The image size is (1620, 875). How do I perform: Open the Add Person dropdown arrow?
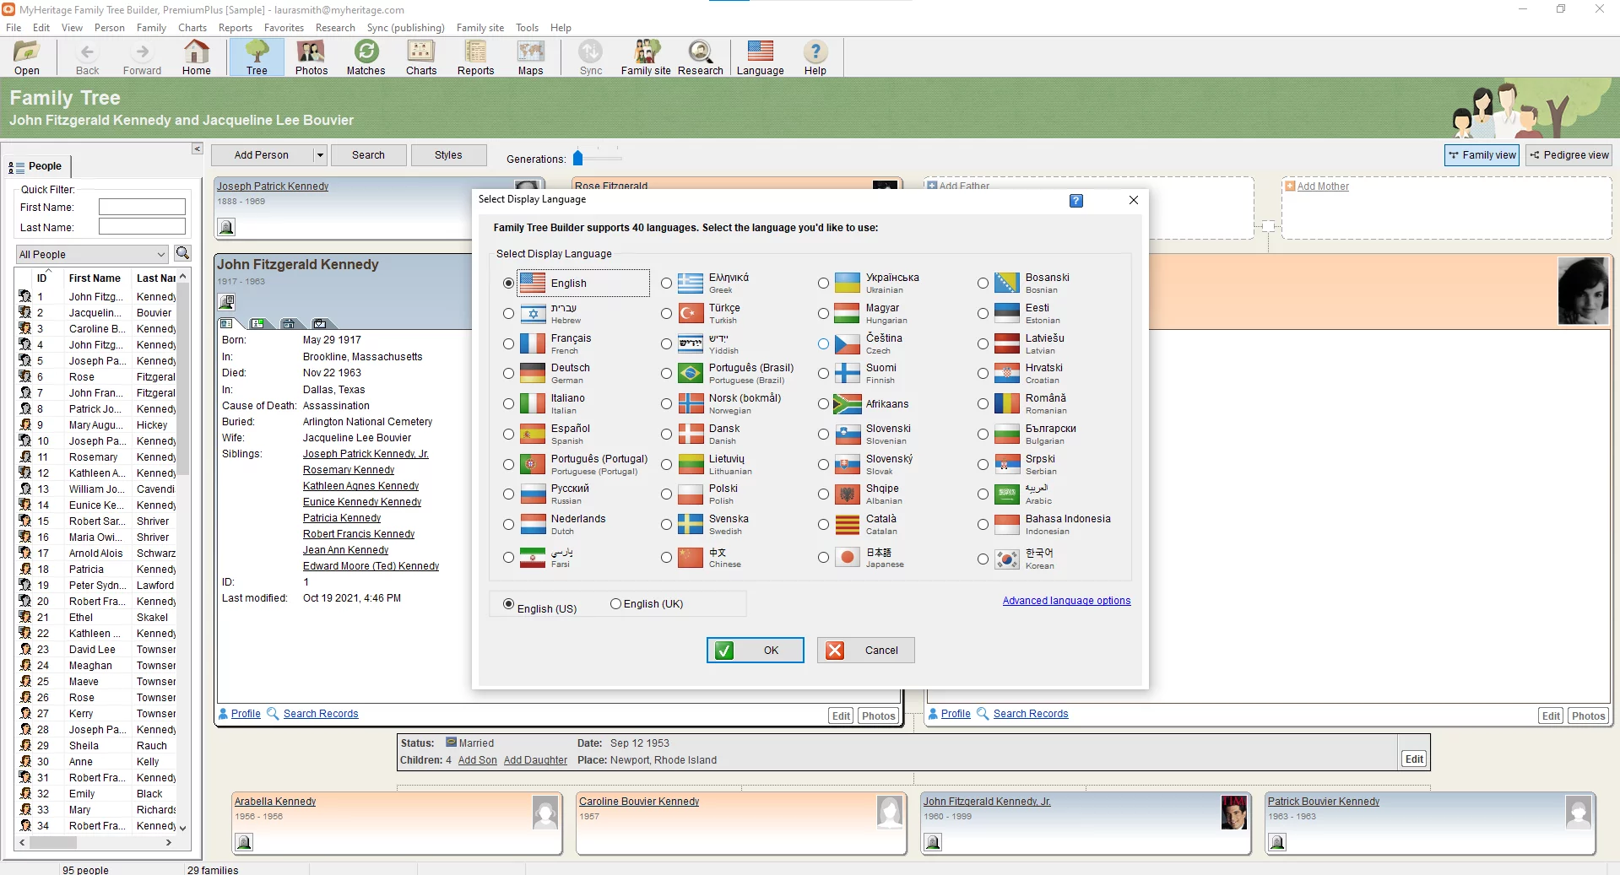(x=319, y=155)
